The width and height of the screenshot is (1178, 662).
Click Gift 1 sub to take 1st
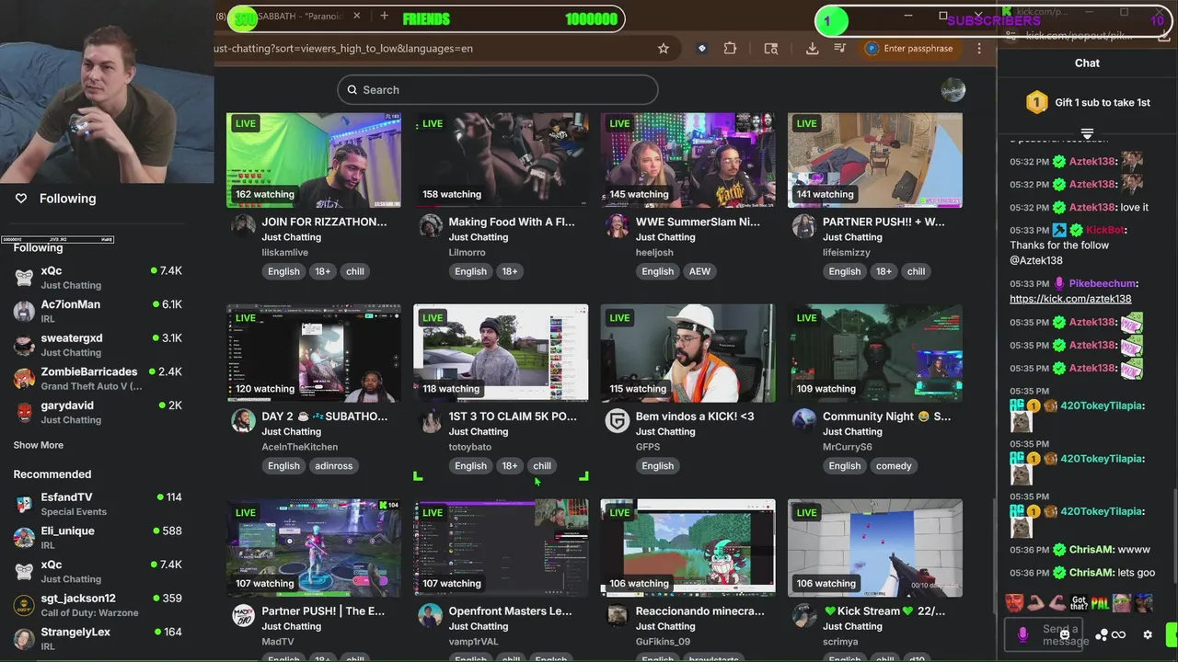(1089, 103)
